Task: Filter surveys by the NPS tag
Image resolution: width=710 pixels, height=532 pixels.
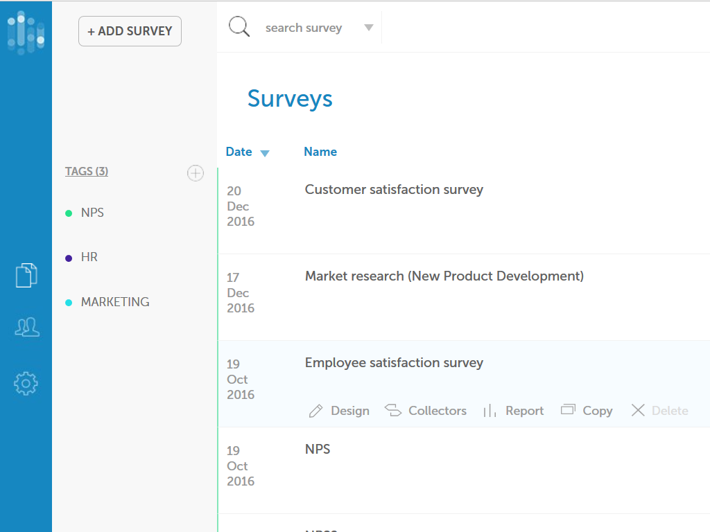Action: (93, 213)
